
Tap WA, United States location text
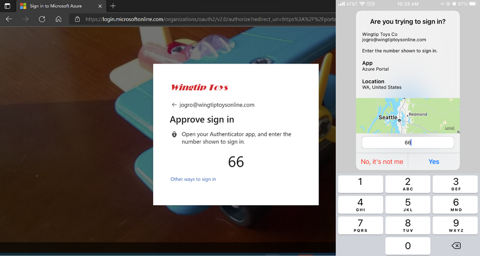tap(382, 87)
